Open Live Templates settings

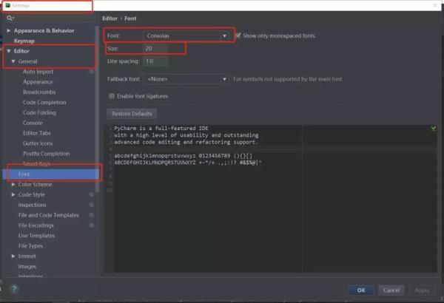pyautogui.click(x=36, y=236)
